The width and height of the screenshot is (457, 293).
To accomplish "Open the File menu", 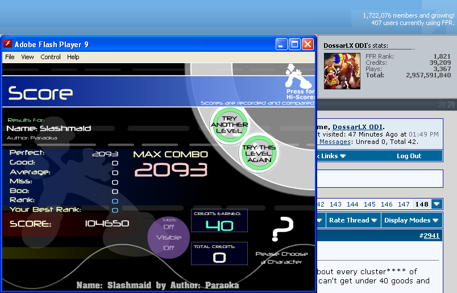I will [10, 57].
